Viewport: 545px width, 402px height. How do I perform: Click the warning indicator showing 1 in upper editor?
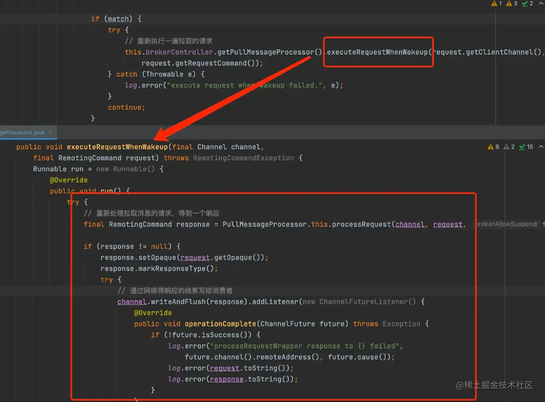click(496, 3)
